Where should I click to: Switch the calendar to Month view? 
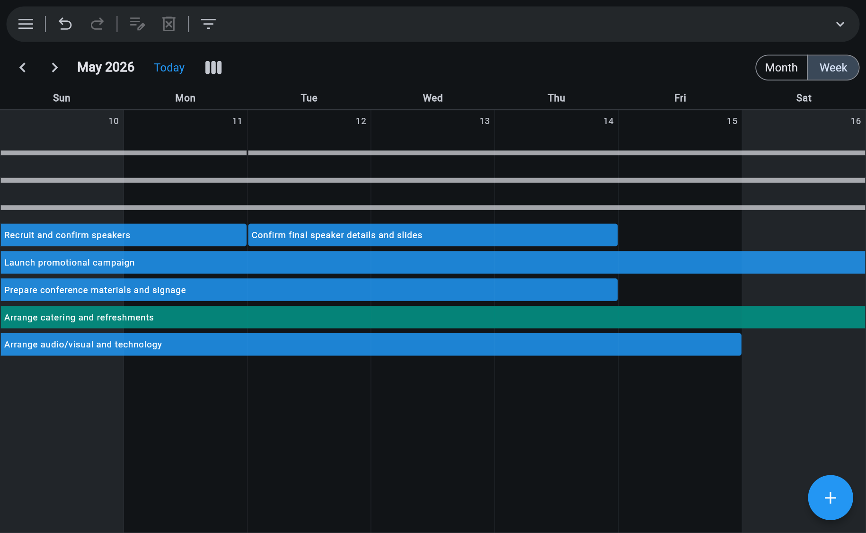coord(781,67)
